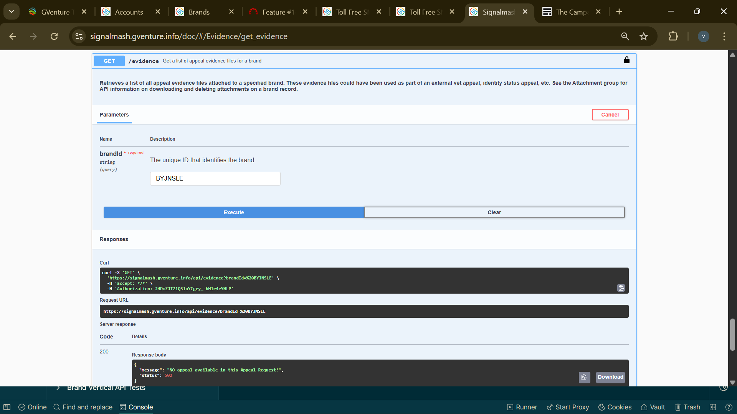Click the red Cancel button
This screenshot has width=737, height=414.
(x=610, y=115)
